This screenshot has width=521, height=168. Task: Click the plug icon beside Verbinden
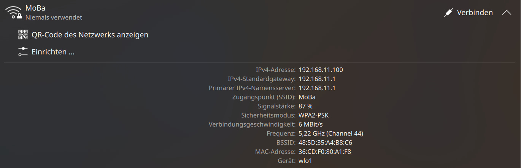tap(449, 13)
